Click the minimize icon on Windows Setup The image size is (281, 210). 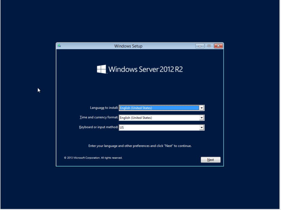200,45
